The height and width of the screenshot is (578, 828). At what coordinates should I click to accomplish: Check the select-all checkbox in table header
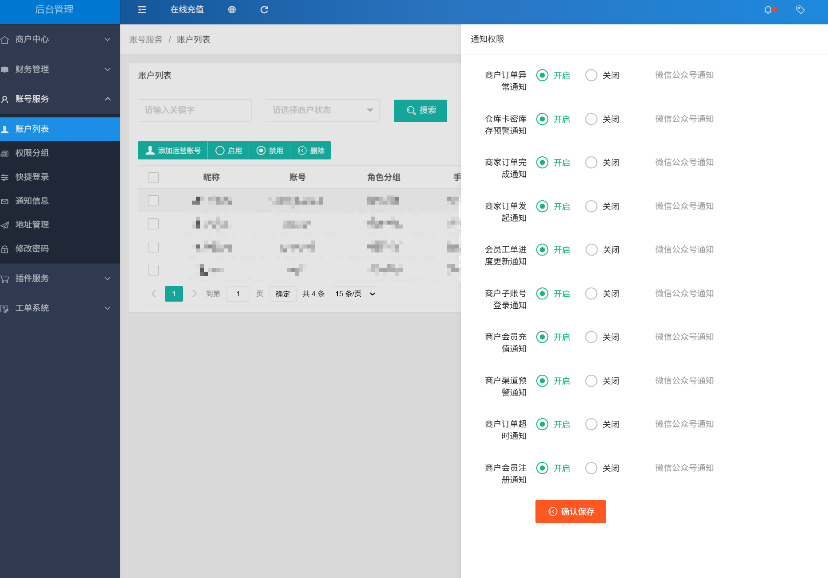[153, 178]
